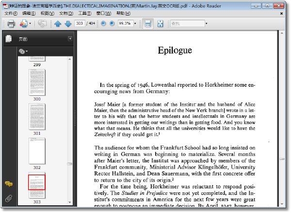291x213 pixels.
Task: Click the Epilogue heading text
Action: click(175, 50)
